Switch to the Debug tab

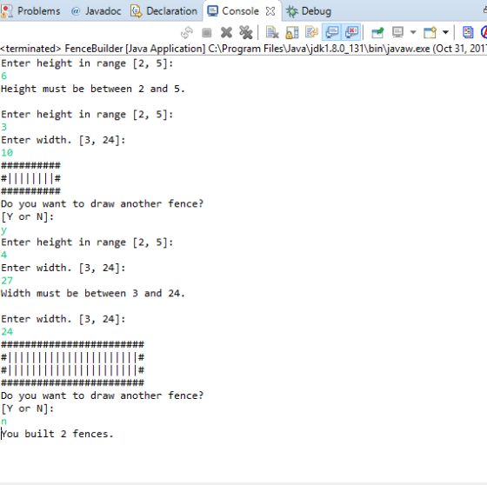(317, 11)
